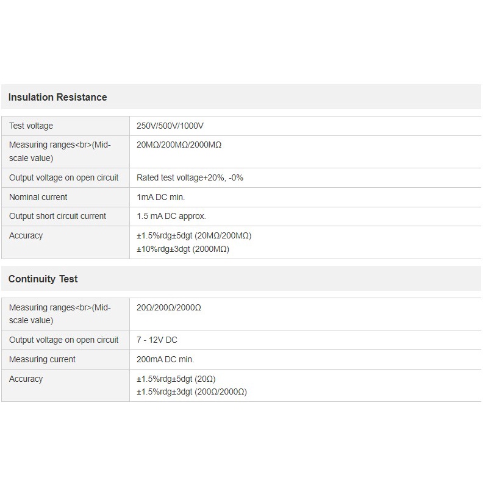Click the 200mA DC min. value
The image size is (483, 483).
165,359
